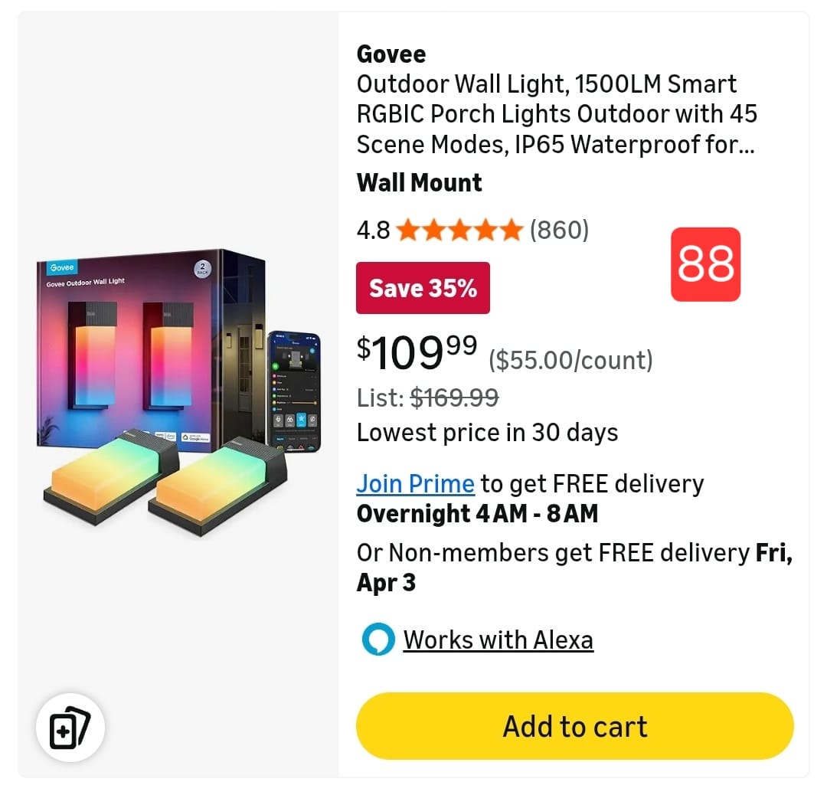The width and height of the screenshot is (827, 795).
Task: Click the Wall Mount style label
Action: (x=420, y=183)
